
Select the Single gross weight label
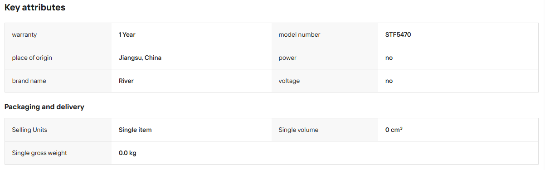click(39, 153)
